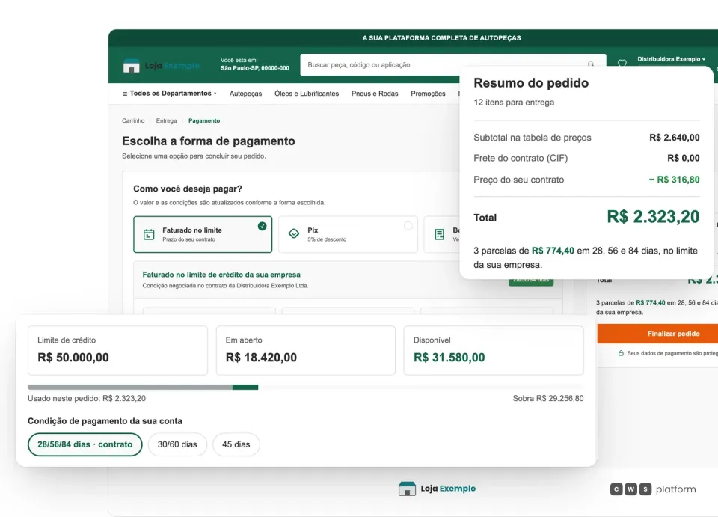
Task: Open Óleos e Lubrificantes menu
Action: [x=307, y=94]
